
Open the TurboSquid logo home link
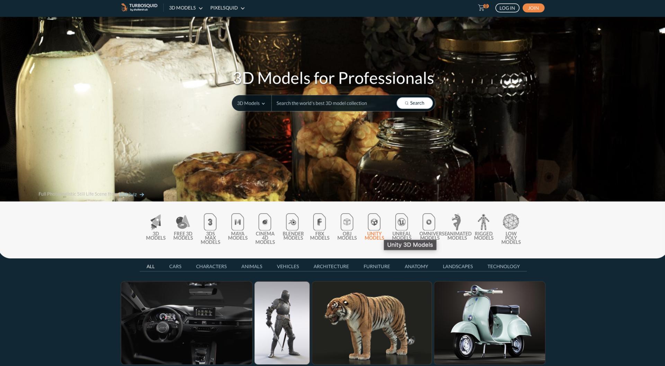tap(139, 7)
